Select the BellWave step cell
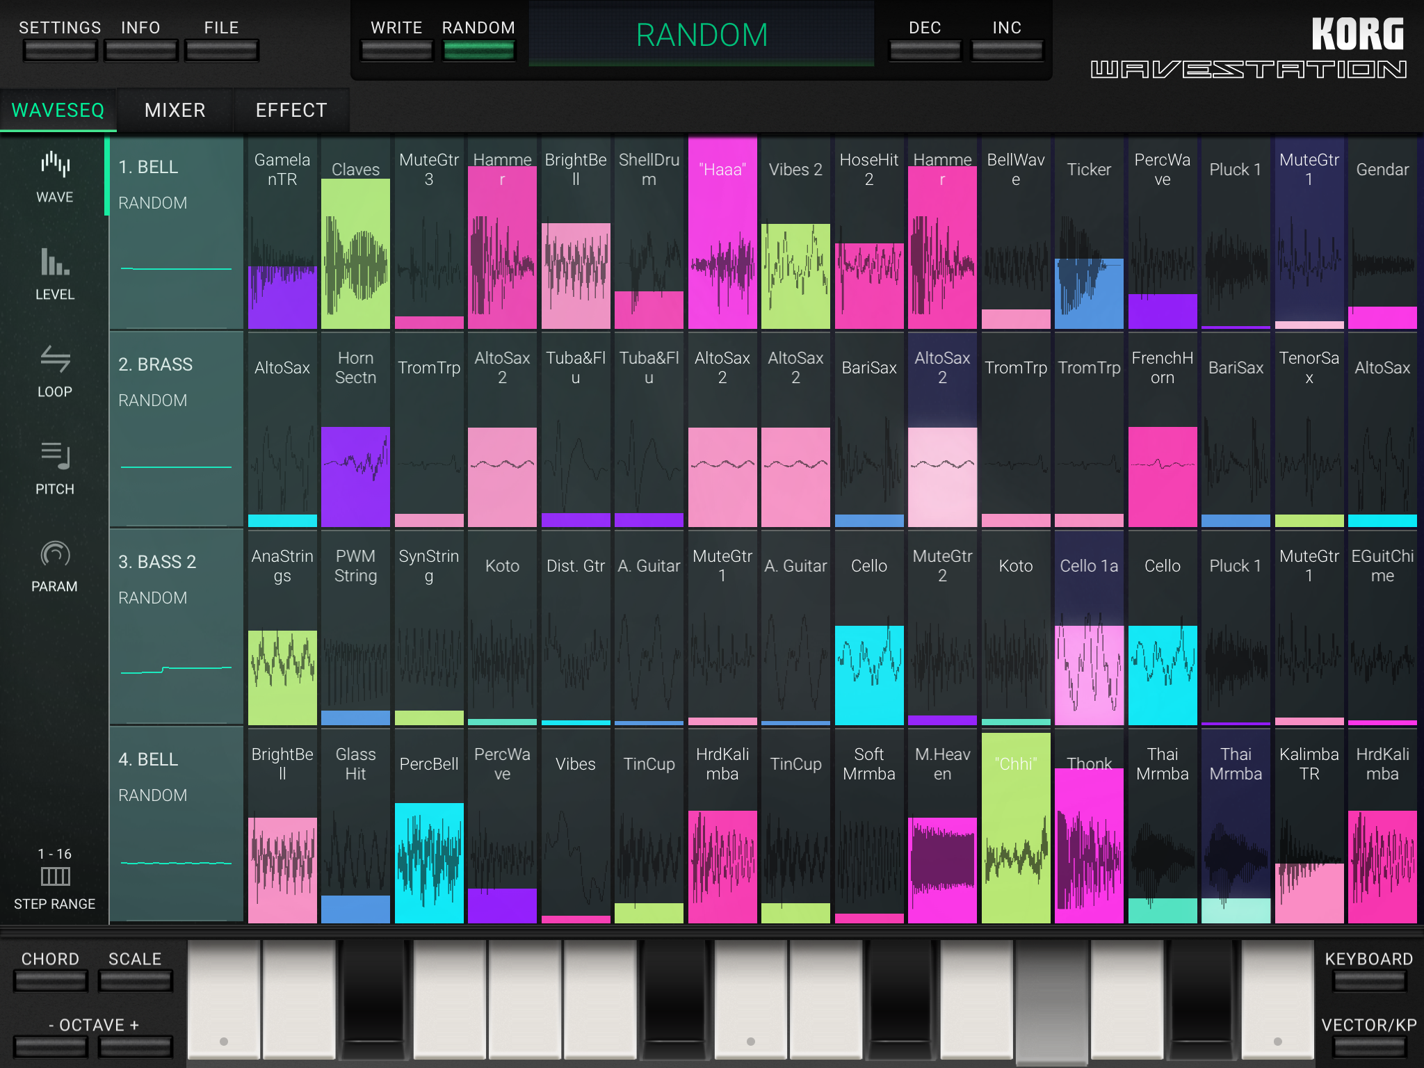The height and width of the screenshot is (1068, 1424). click(x=1016, y=232)
